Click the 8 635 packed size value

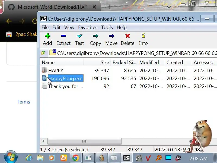pyautogui.click(x=130, y=71)
